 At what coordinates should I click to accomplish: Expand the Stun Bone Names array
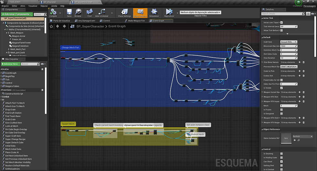tap(262, 62)
